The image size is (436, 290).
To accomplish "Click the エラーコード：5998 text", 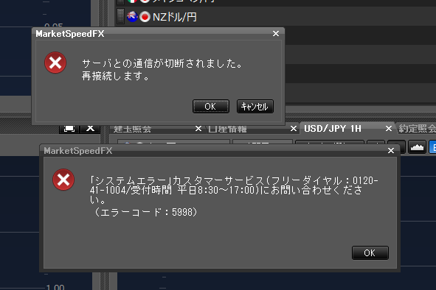I will coord(145,212).
